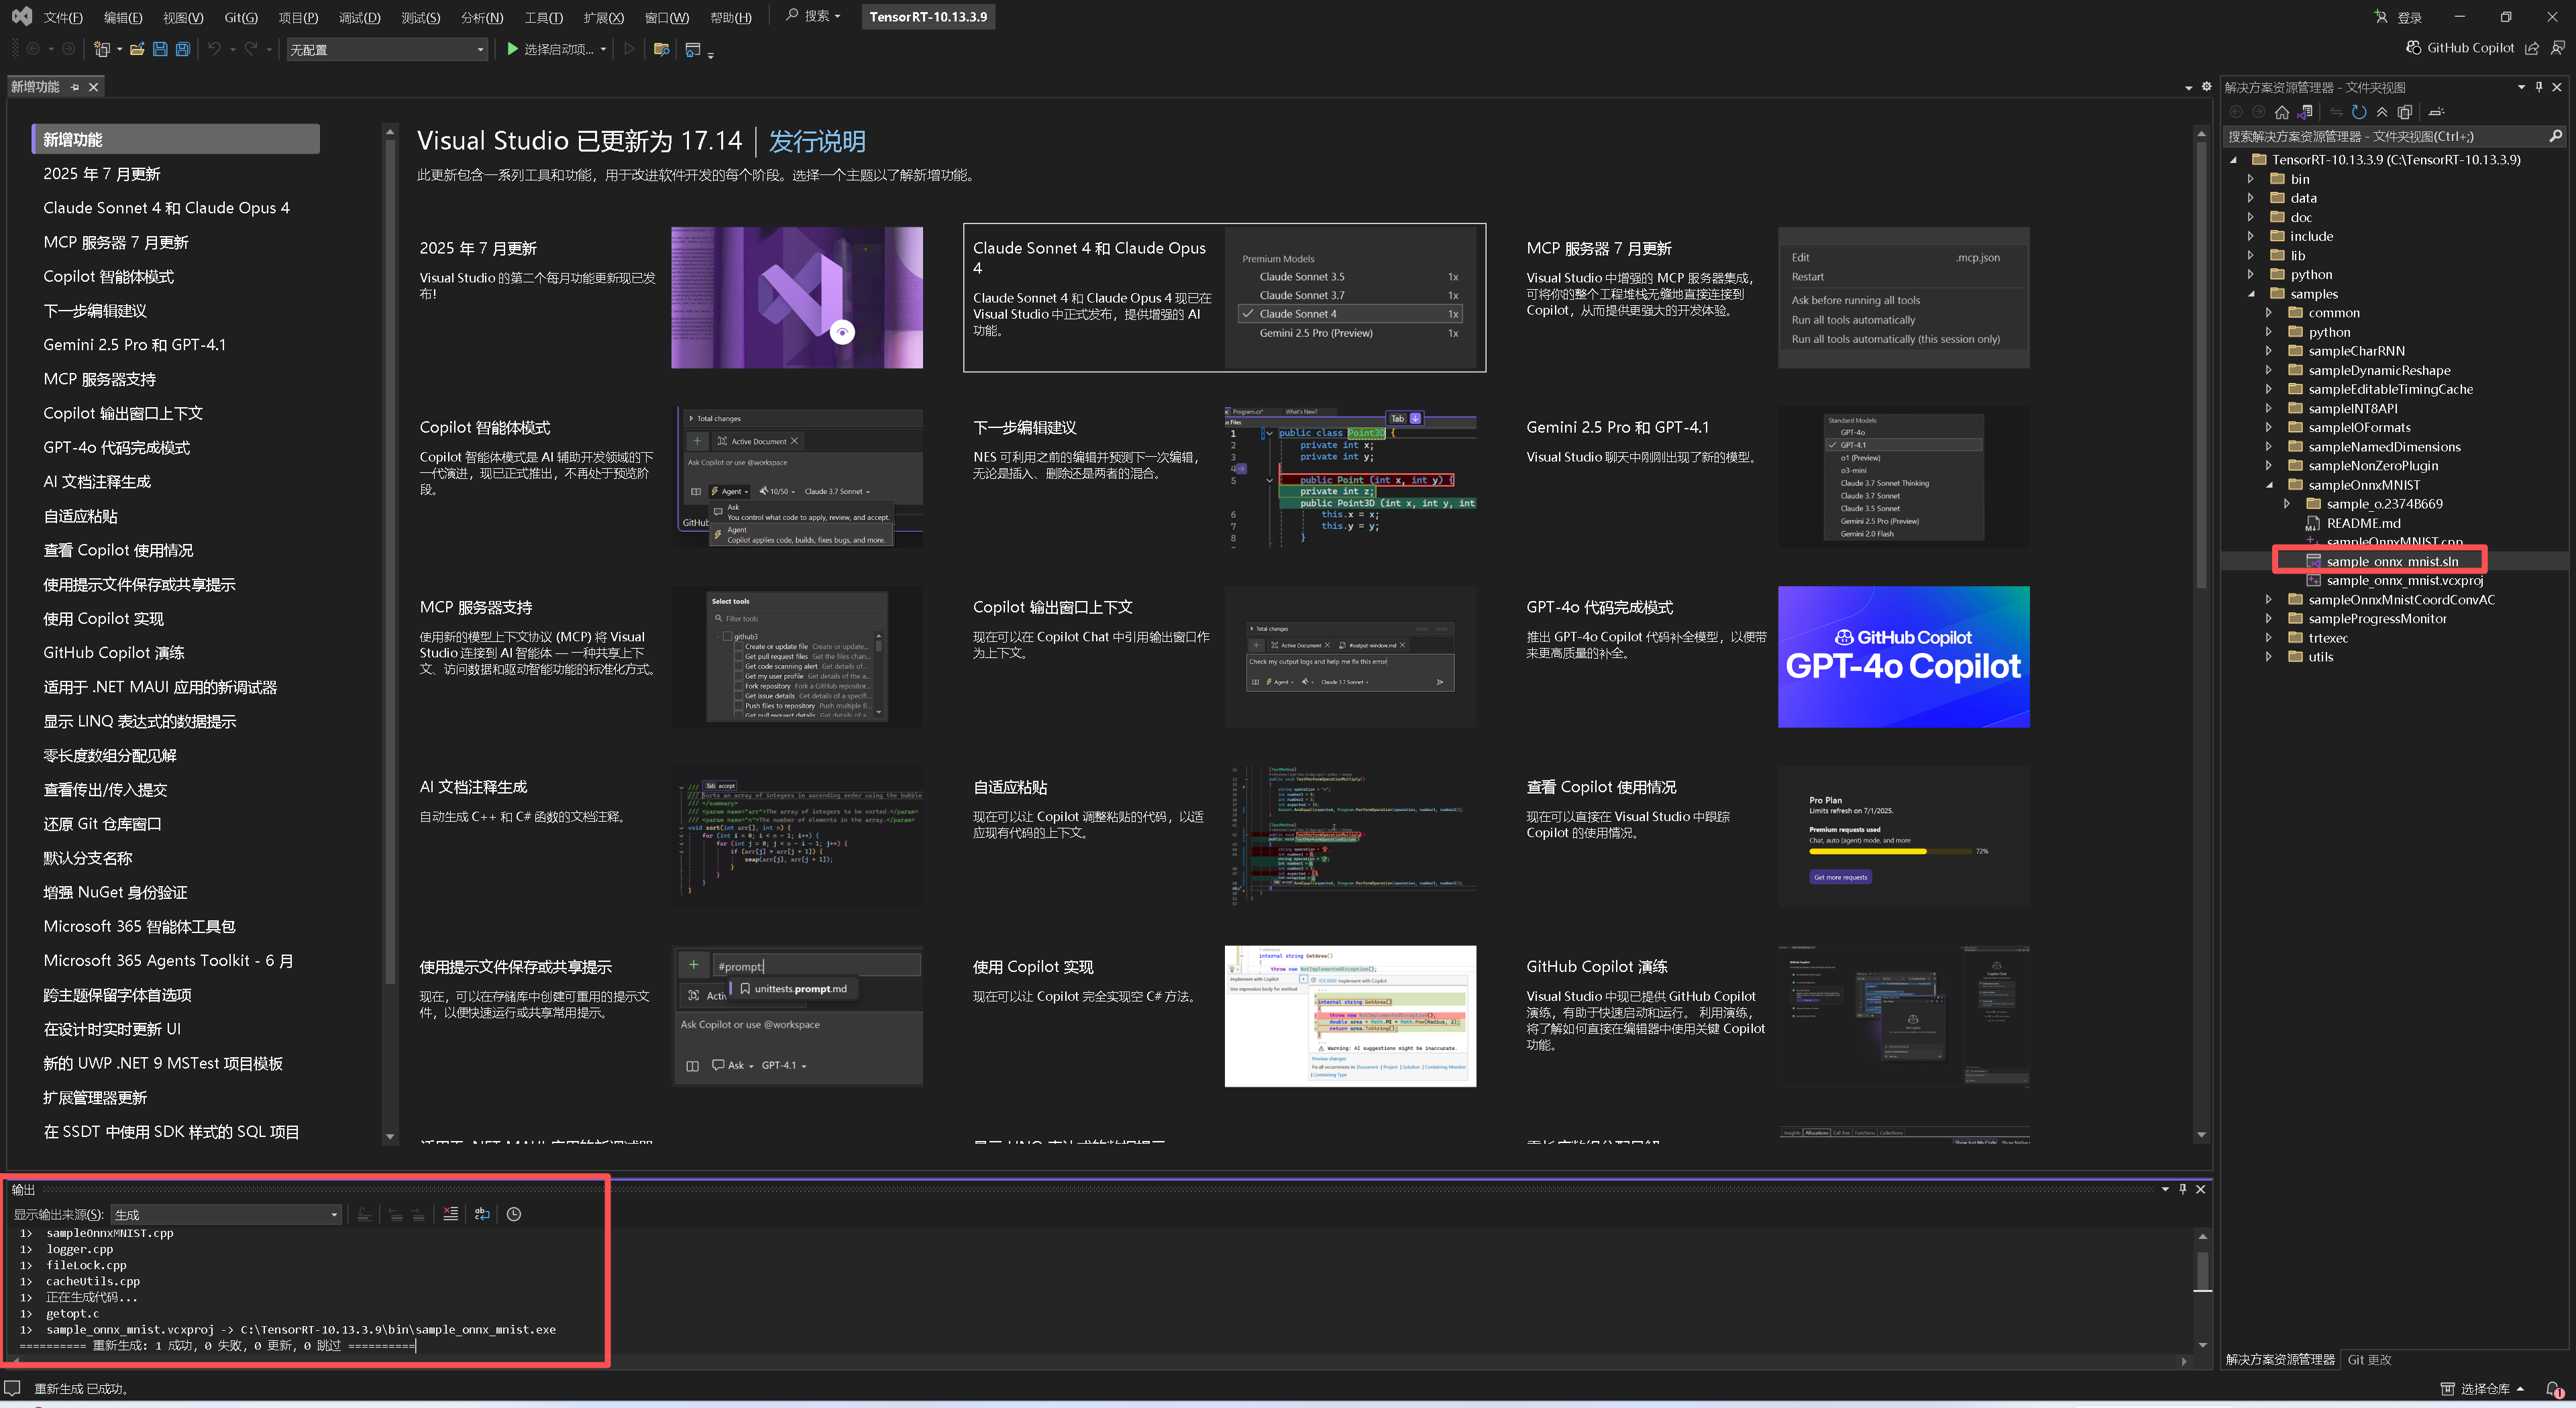Click the Solution Explorer Home icon
This screenshot has height=1408, width=2576.
(2282, 112)
